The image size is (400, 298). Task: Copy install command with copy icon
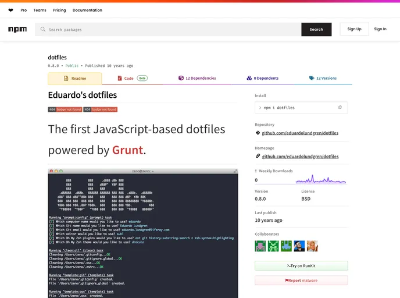pyautogui.click(x=340, y=108)
